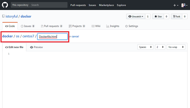Star the repository
Screen dimensions: 190x108
coord(158,16)
